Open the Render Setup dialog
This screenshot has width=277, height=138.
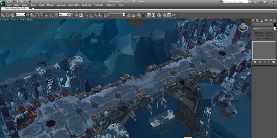164,15
